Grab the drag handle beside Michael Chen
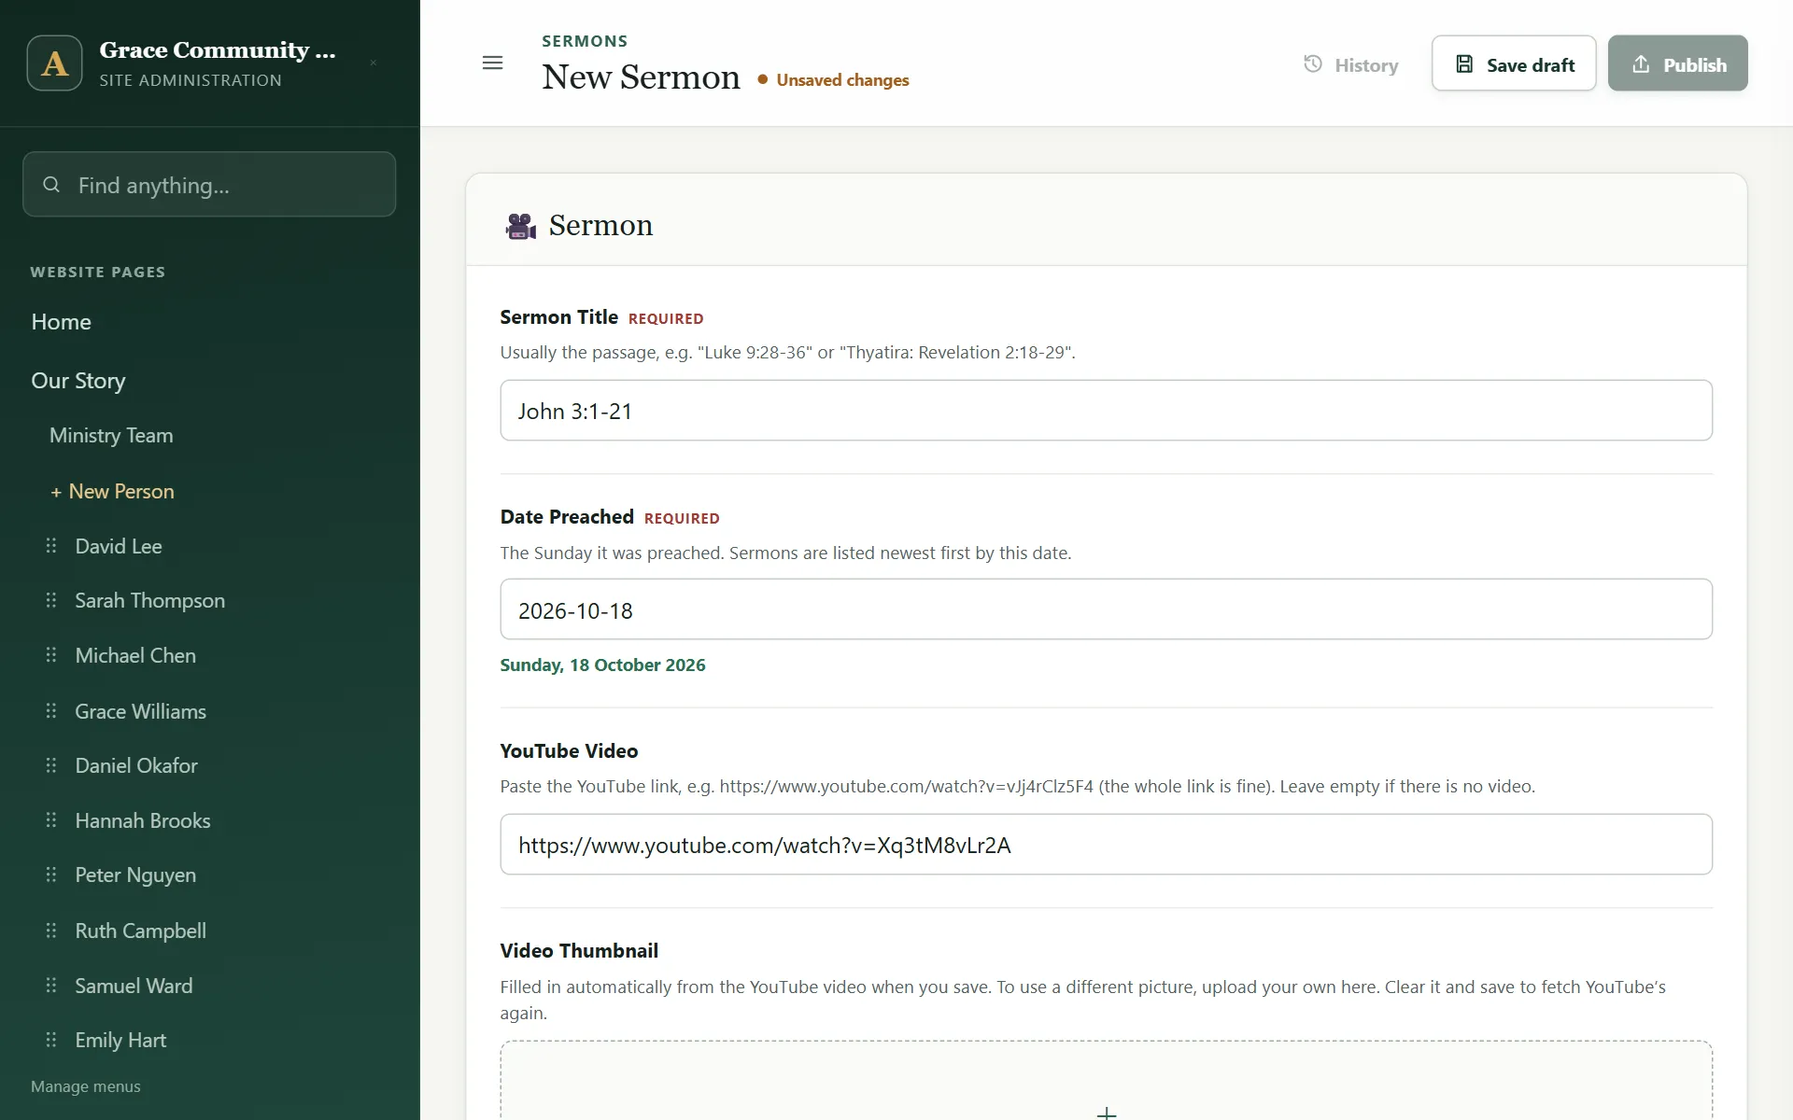Image resolution: width=1793 pixels, height=1120 pixels. [x=51, y=655]
